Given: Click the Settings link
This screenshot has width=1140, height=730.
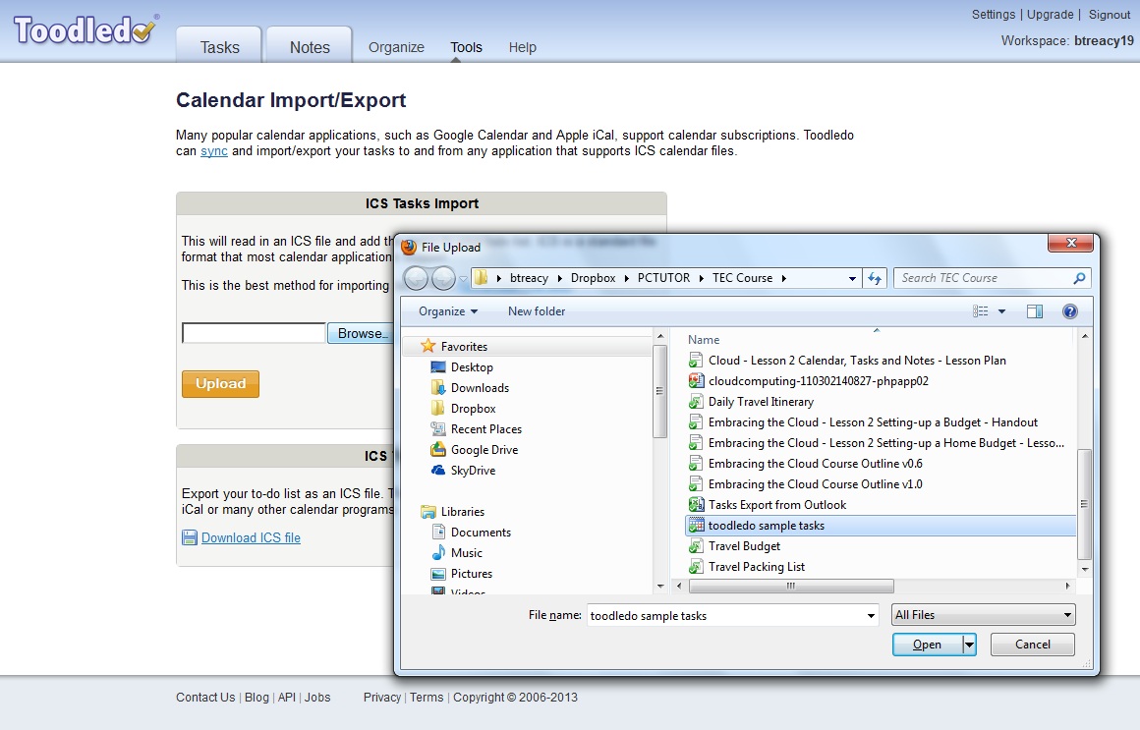Looking at the screenshot, I should click(994, 15).
